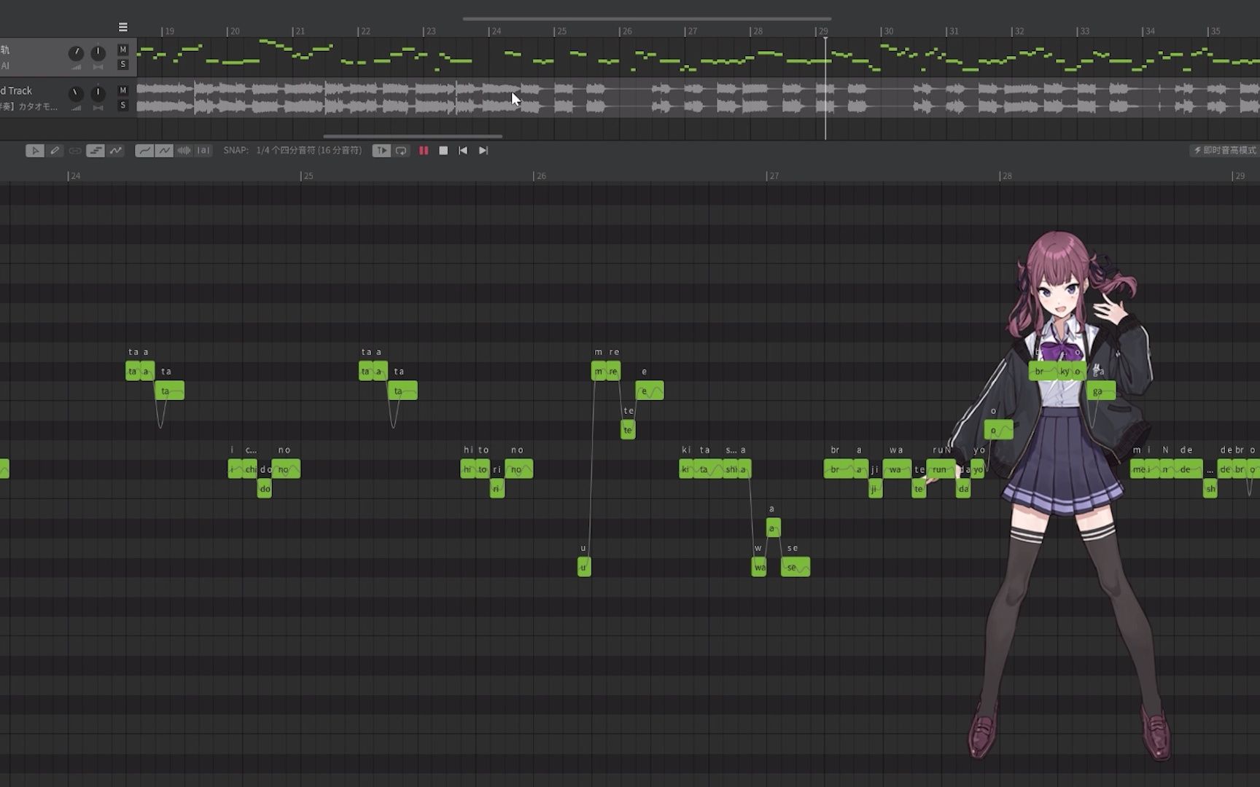The height and width of the screenshot is (787, 1260).
Task: Click the audio track pan knob
Action: [x=98, y=94]
